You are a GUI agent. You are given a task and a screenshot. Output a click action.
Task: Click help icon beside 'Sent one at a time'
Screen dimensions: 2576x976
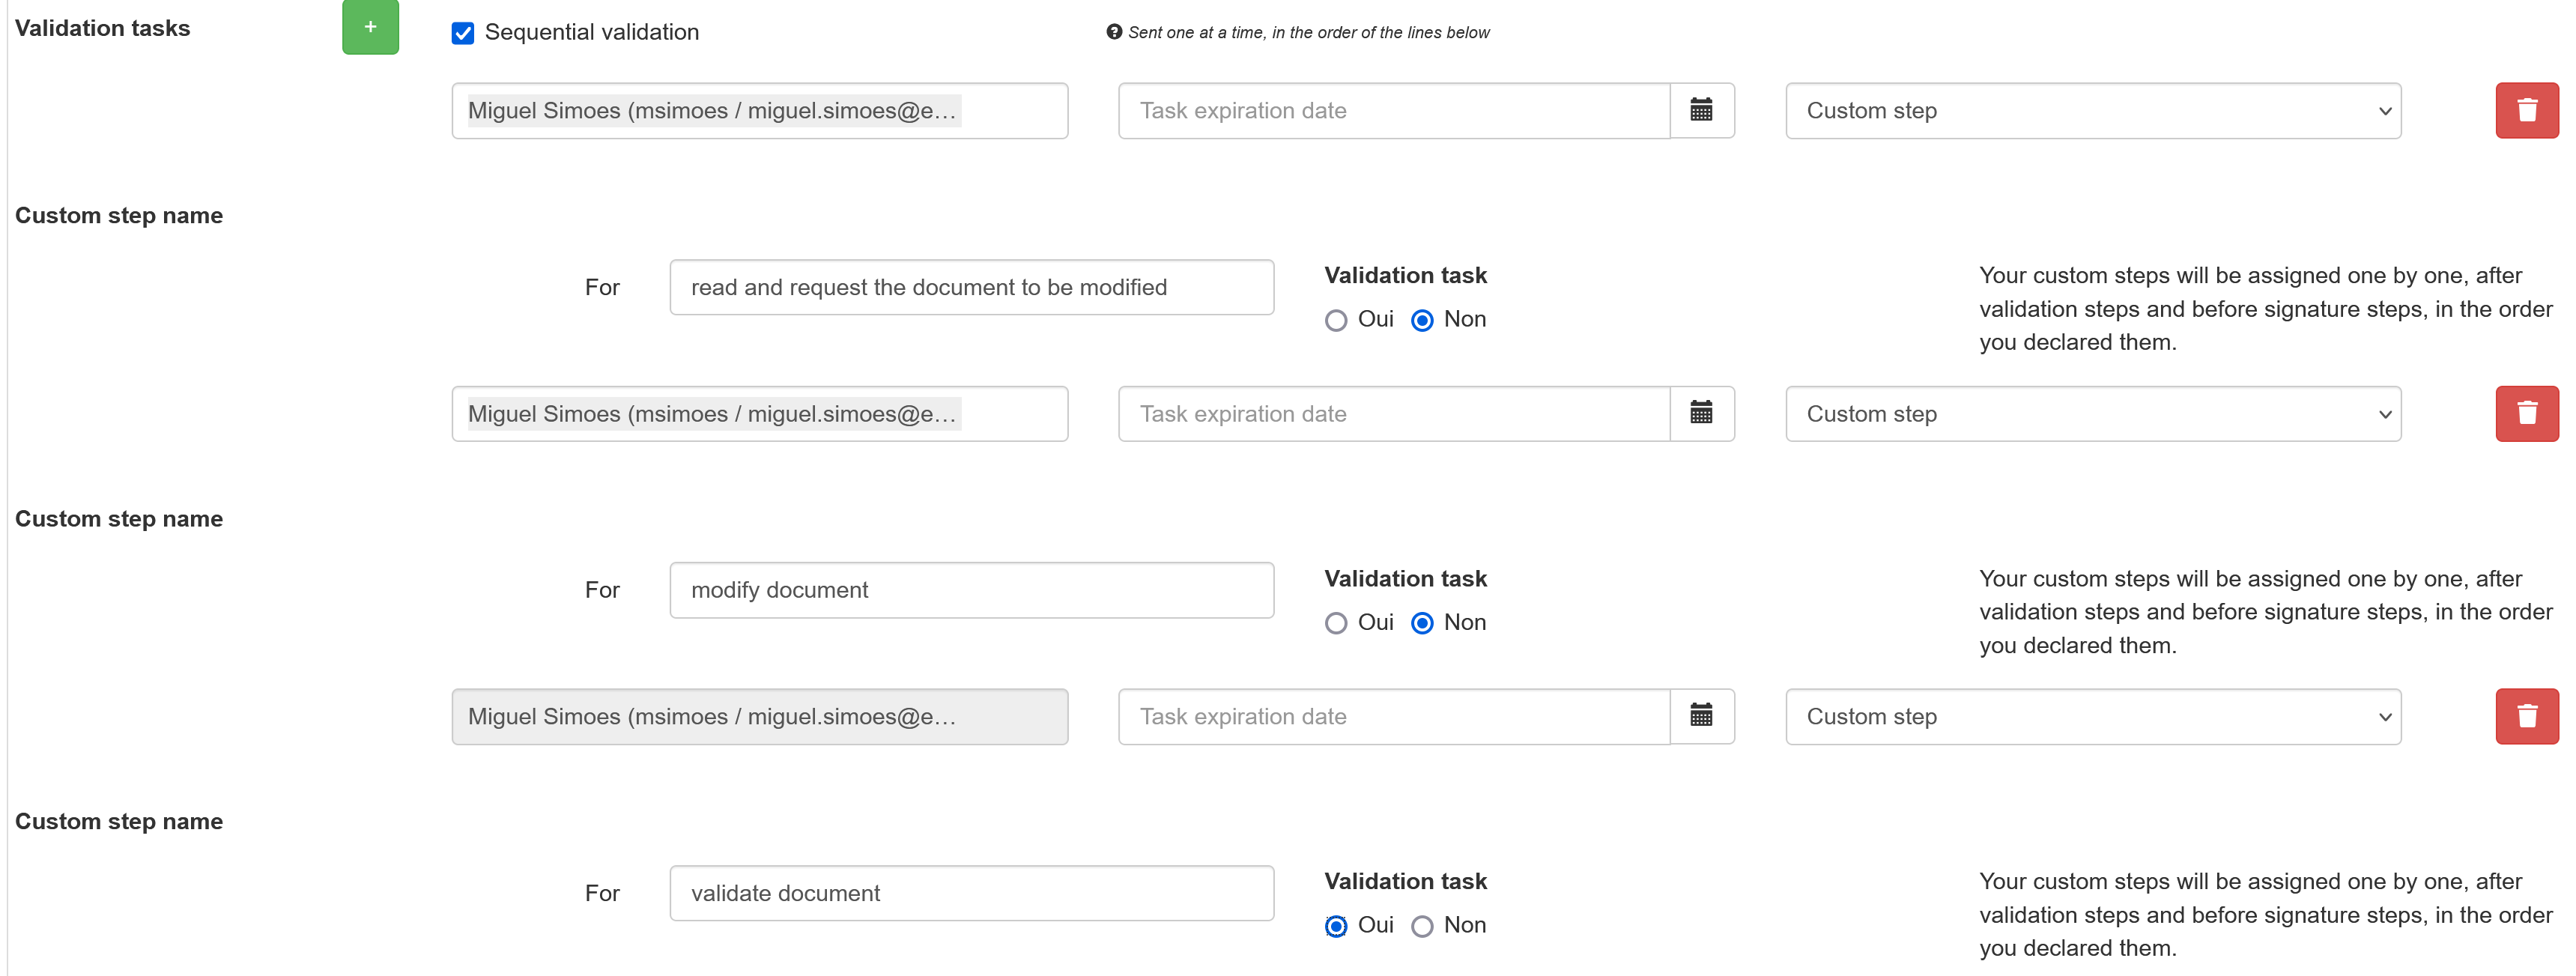coord(1114,32)
